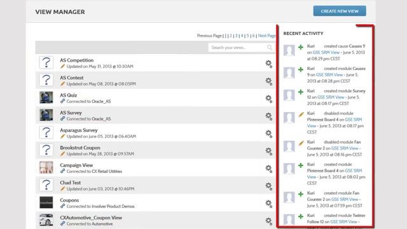Go to Next Page link
The width and height of the screenshot is (407, 229).
[x=266, y=36]
